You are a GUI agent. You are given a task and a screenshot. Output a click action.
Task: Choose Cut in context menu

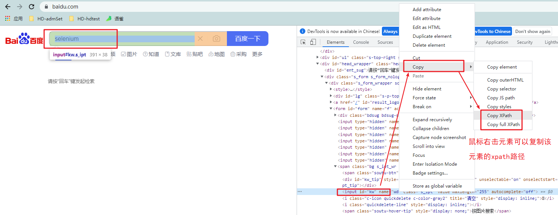point(437,58)
